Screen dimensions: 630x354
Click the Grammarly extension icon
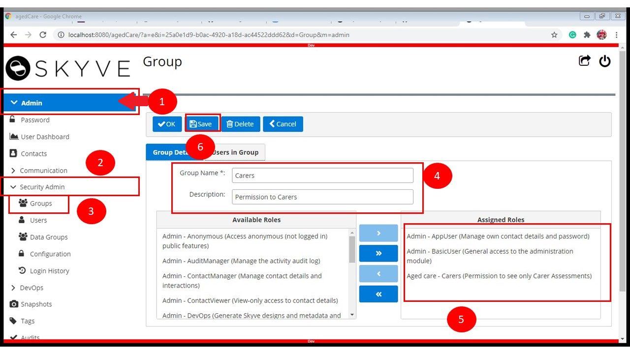(572, 35)
